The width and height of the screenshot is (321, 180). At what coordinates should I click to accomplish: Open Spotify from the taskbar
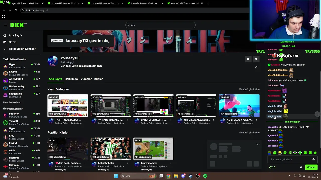[x=205, y=176]
